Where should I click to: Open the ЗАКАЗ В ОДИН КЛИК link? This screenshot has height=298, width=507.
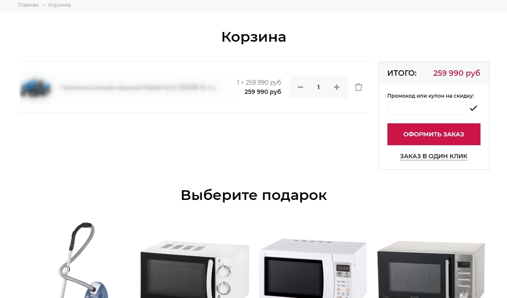tap(434, 156)
